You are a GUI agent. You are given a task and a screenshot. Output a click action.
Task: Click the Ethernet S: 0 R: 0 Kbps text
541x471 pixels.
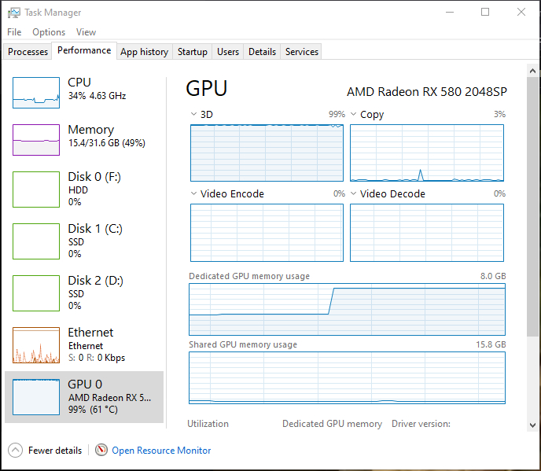97,358
